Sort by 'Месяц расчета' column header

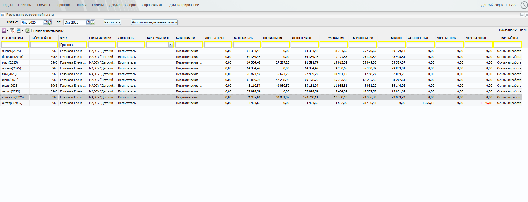tap(13, 38)
